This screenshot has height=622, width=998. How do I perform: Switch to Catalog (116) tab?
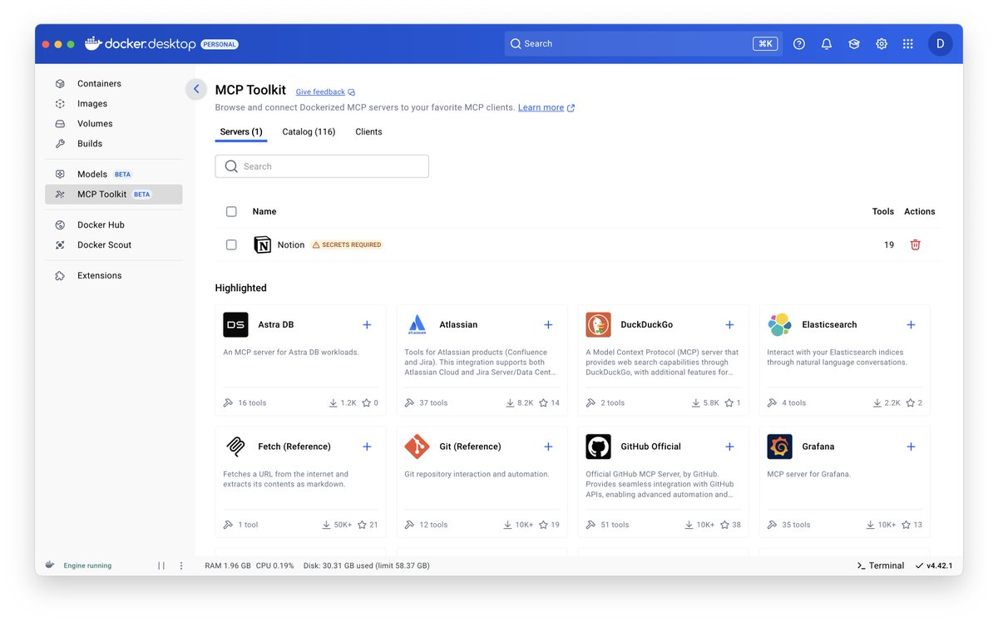309,131
